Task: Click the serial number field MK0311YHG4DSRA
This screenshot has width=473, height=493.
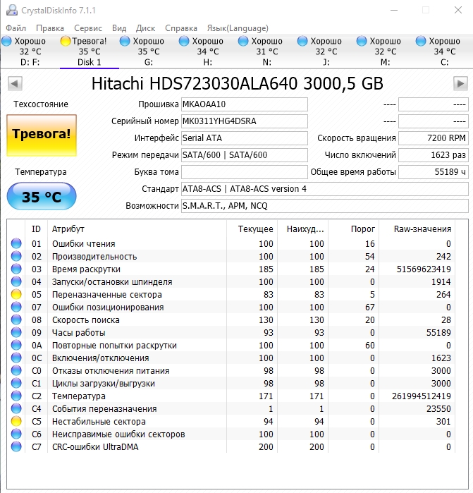Action: click(x=245, y=121)
